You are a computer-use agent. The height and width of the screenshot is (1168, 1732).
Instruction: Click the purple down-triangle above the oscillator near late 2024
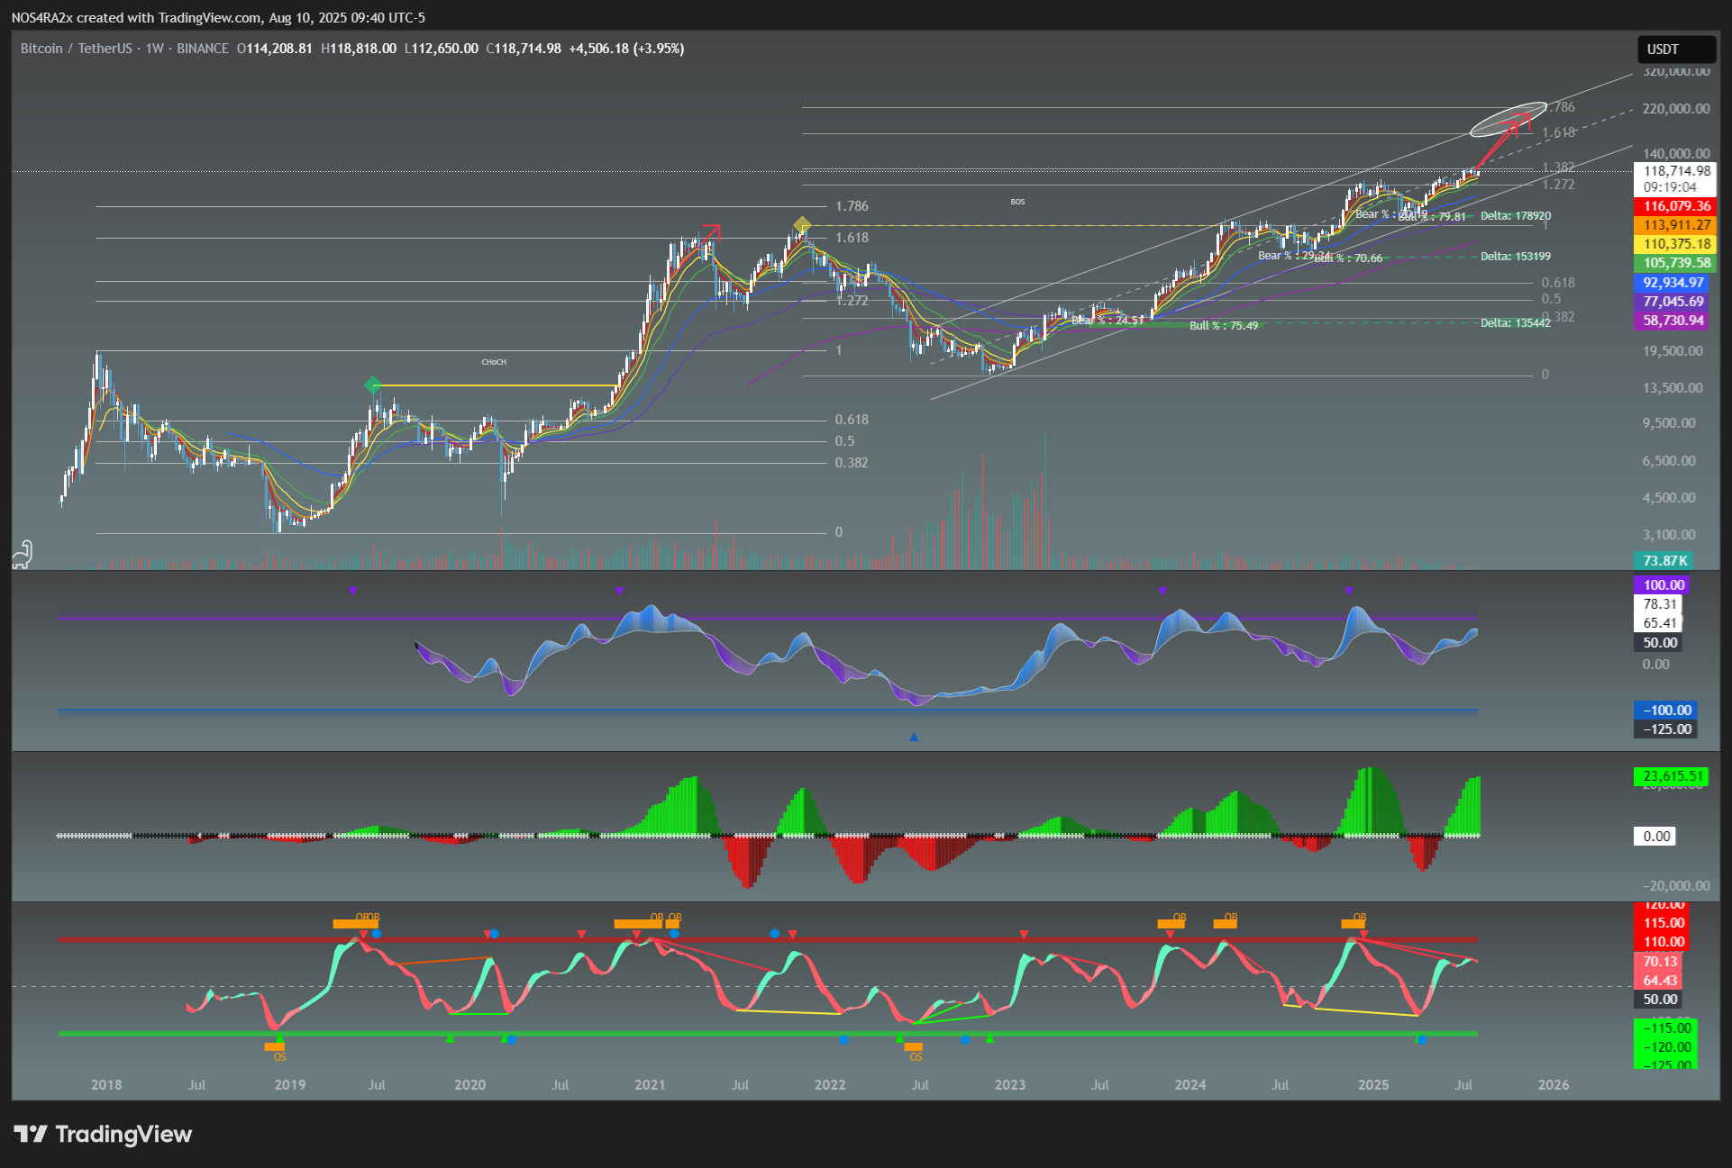tap(1349, 591)
